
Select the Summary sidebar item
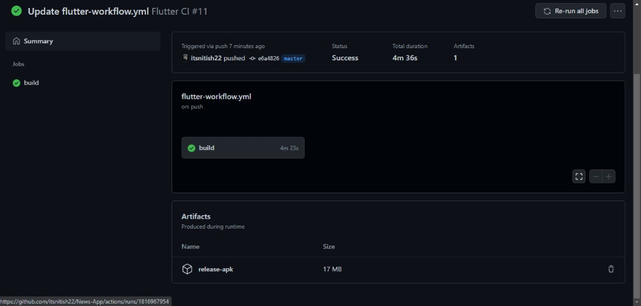tap(82, 41)
